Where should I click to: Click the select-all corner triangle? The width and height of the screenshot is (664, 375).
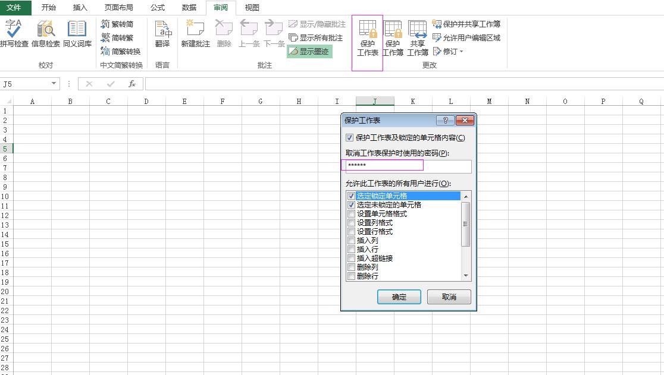click(x=8, y=102)
